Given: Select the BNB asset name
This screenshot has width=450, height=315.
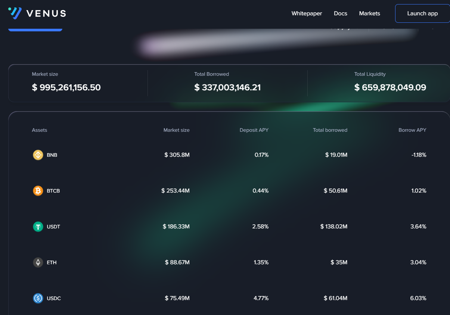Looking at the screenshot, I should pyautogui.click(x=52, y=155).
